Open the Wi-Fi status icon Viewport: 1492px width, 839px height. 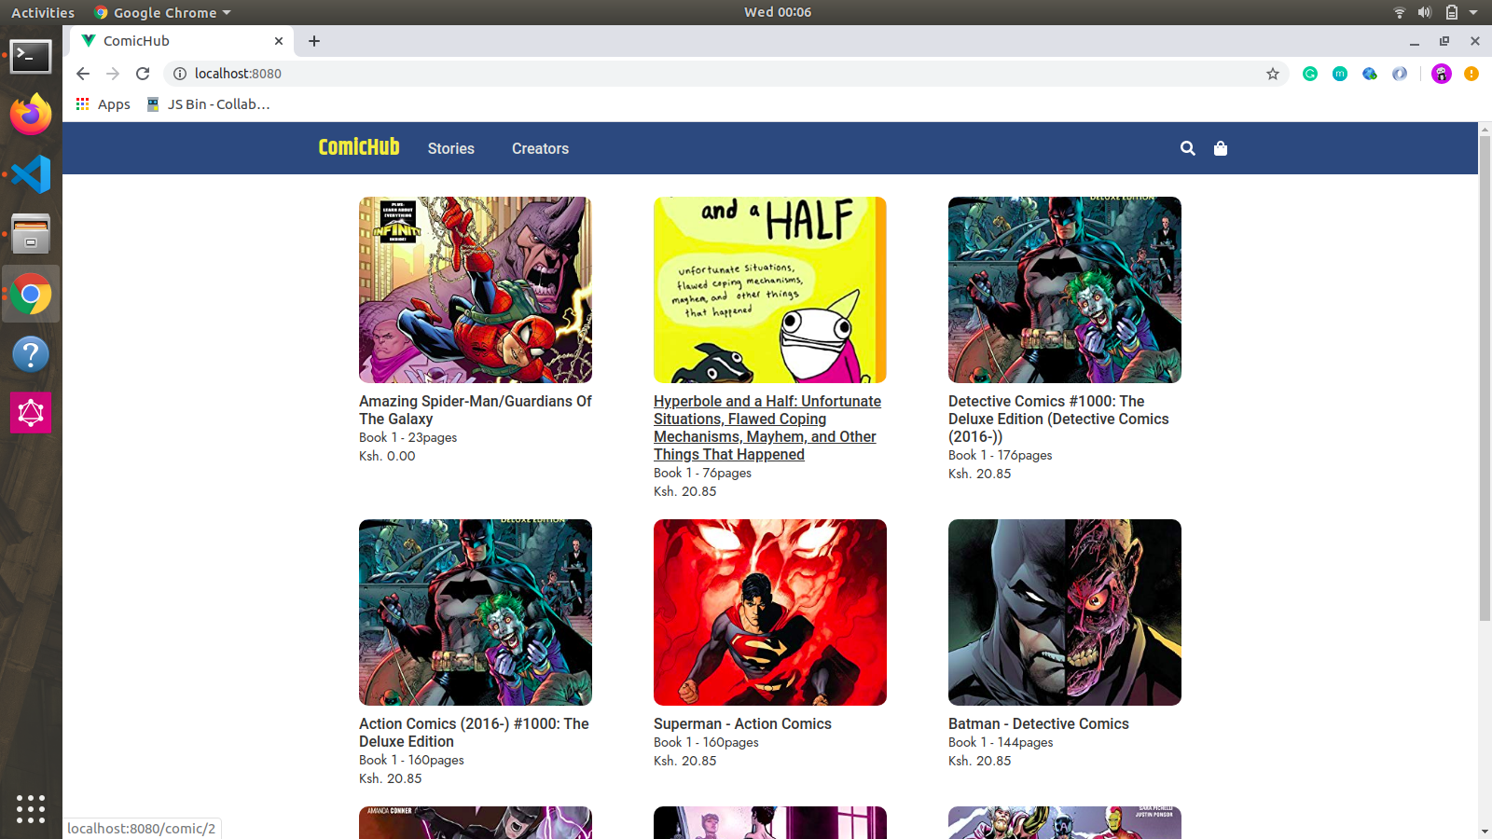[1399, 12]
